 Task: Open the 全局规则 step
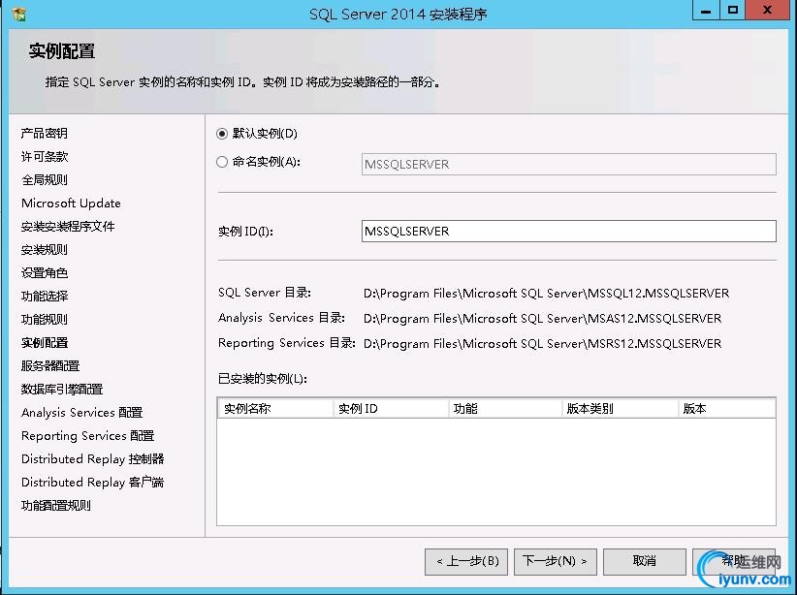coord(45,180)
